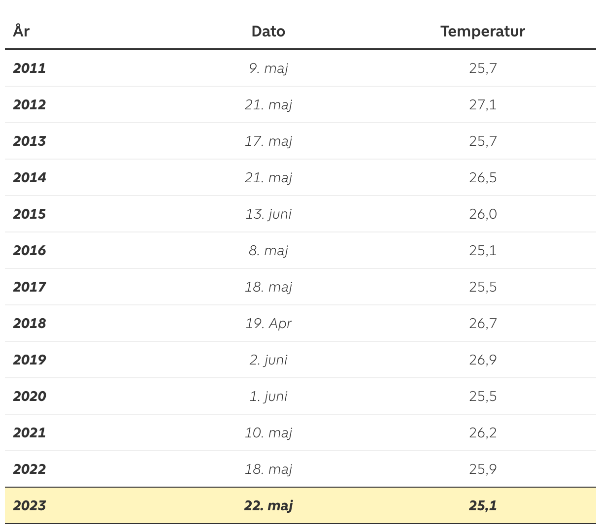Click highlighted 2023 year cell
Image resolution: width=601 pixels, height=529 pixels.
tap(30, 505)
